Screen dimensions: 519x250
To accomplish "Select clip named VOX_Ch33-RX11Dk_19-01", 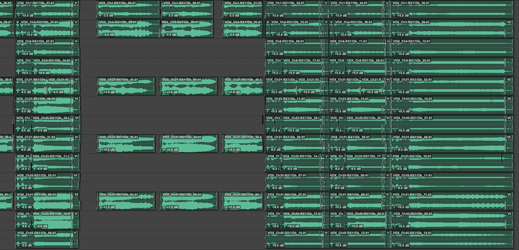I will pos(447,163).
